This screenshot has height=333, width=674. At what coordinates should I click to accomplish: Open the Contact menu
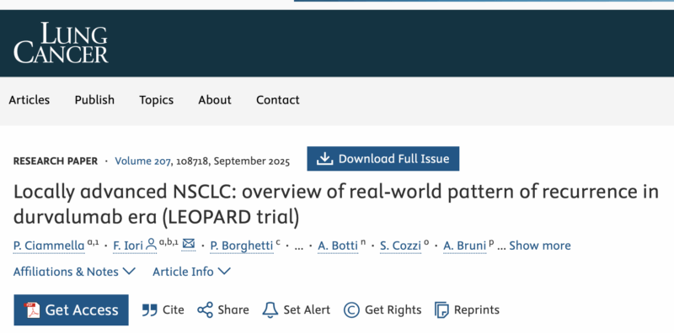278,100
